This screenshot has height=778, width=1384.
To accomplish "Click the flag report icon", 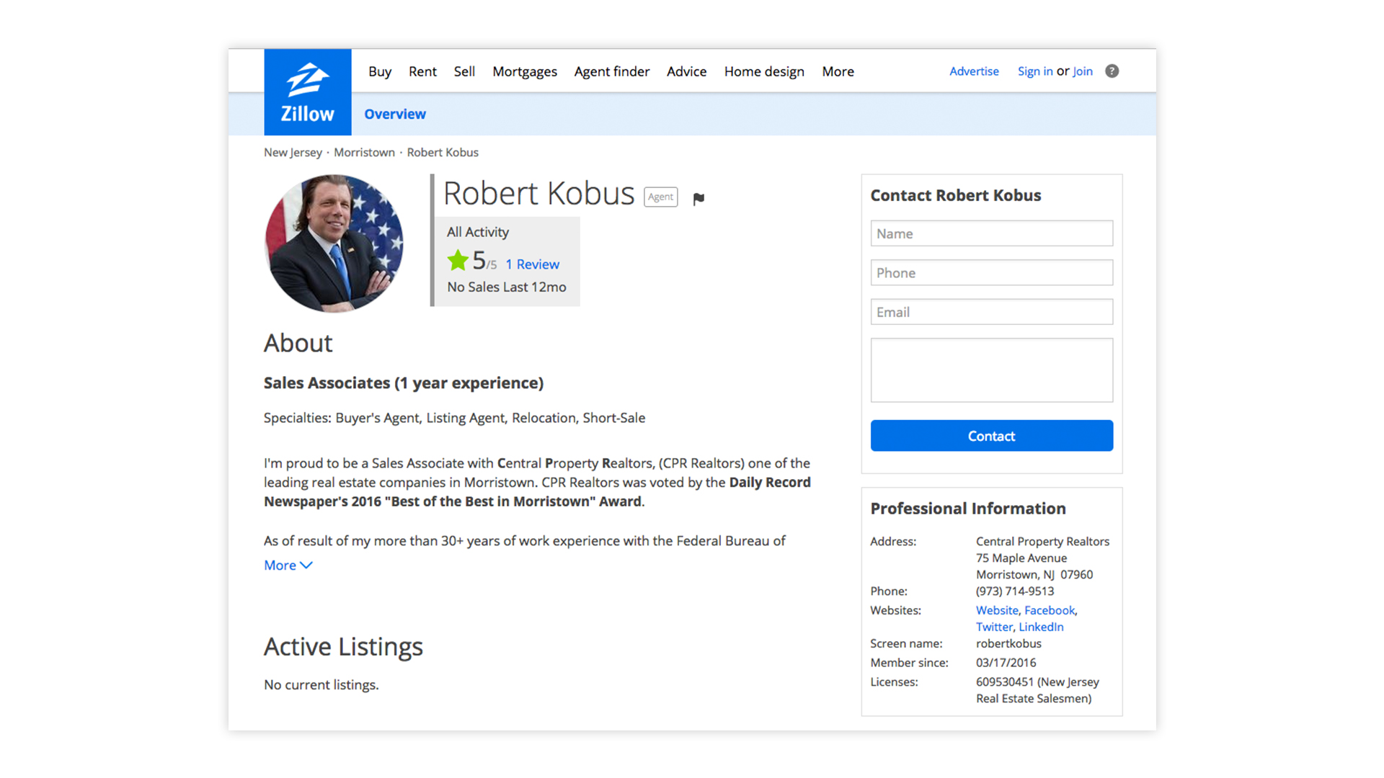I will 698,199.
